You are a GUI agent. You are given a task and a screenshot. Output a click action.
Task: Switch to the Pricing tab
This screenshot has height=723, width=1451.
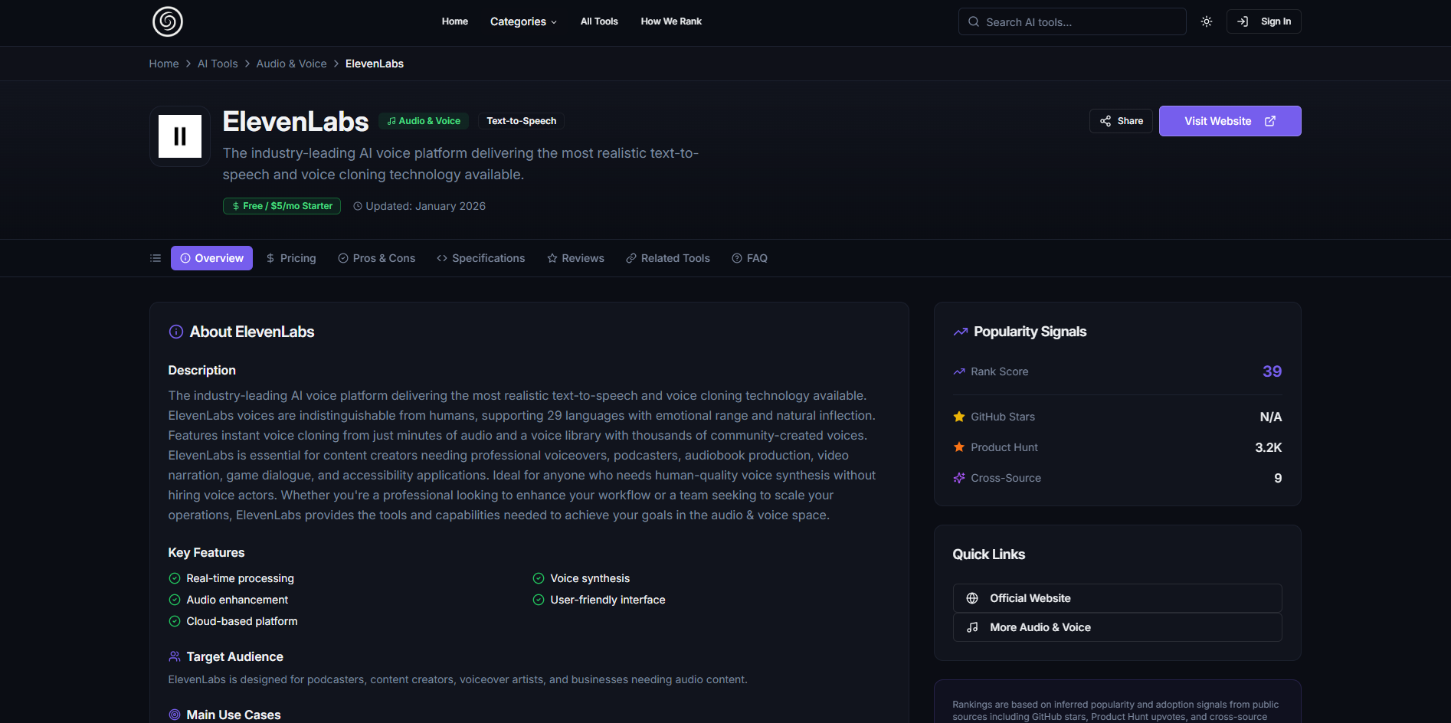290,258
